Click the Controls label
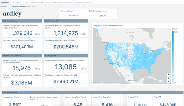 4,6
